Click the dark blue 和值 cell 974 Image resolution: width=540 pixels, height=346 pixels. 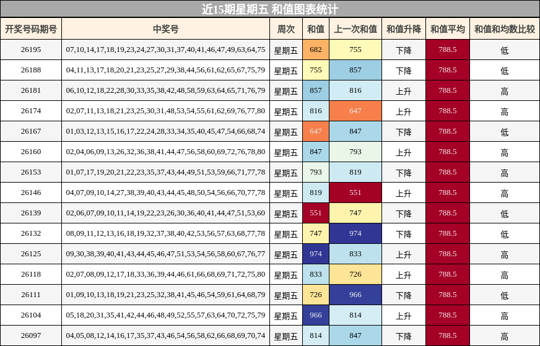tap(316, 254)
